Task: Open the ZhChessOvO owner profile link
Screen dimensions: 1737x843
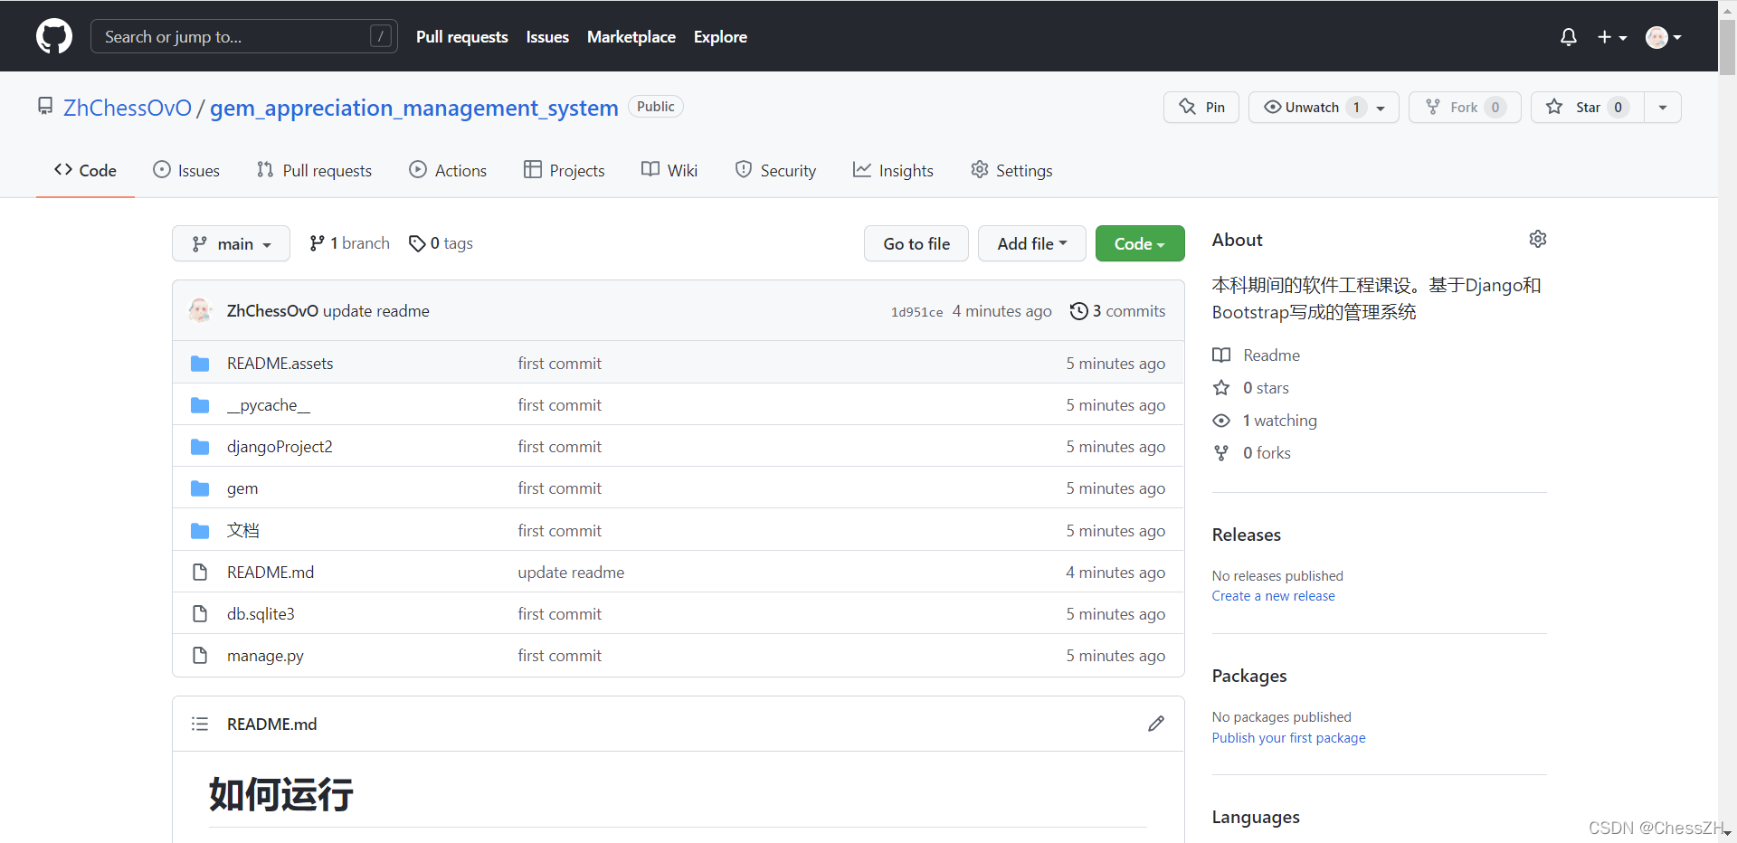Action: 128,108
